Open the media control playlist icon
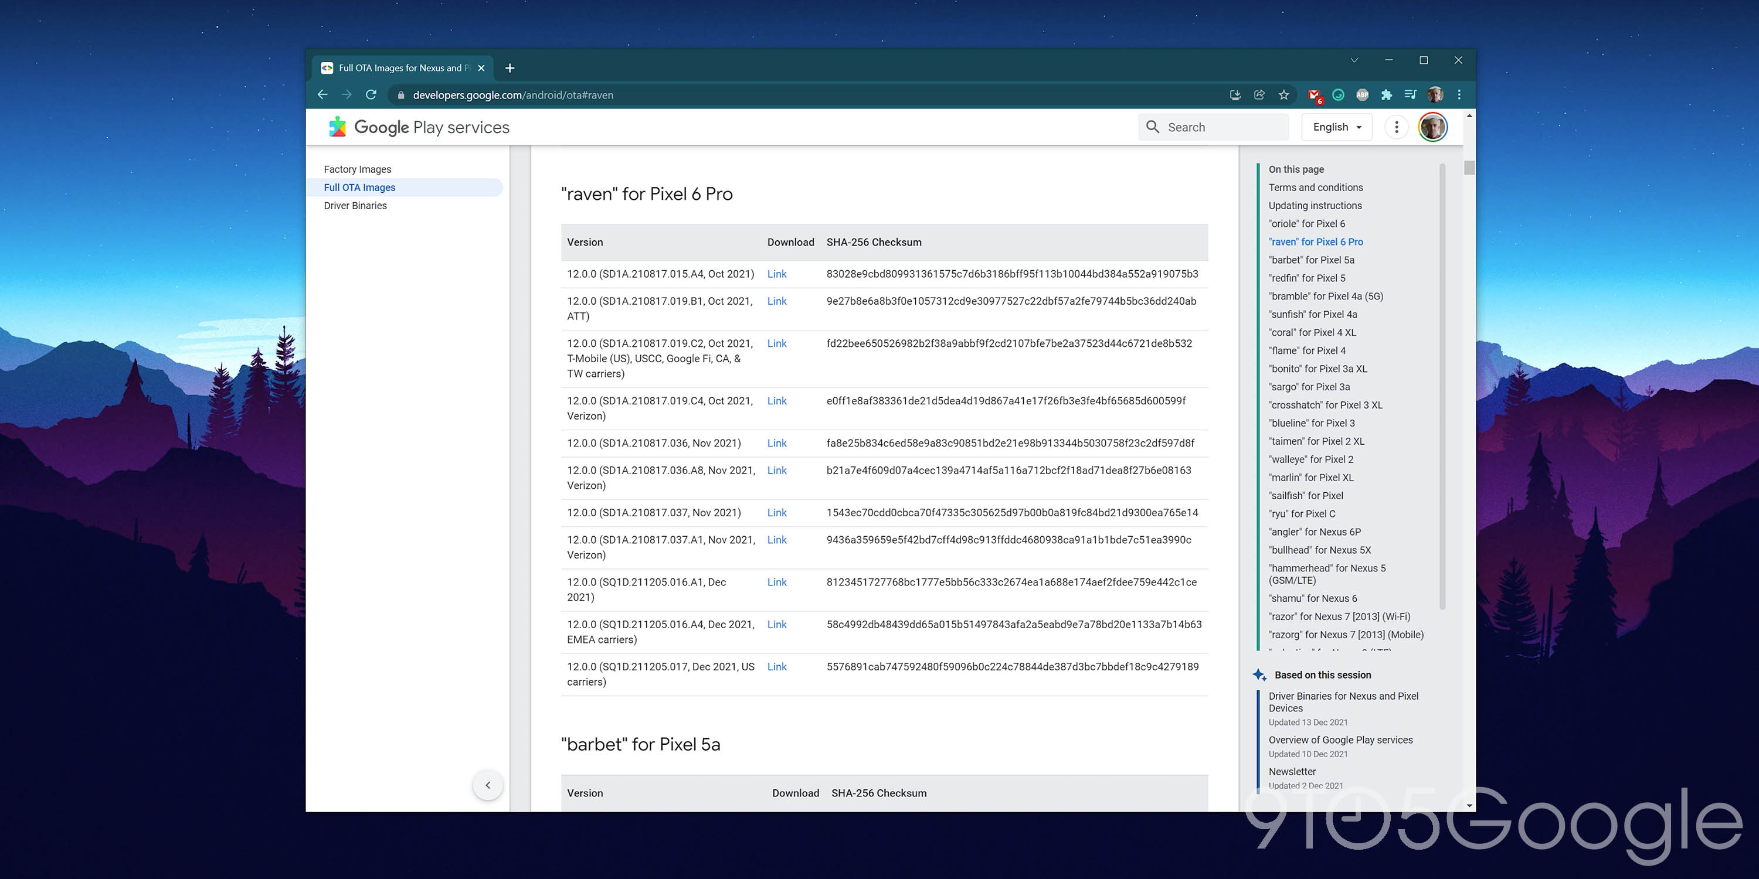1759x879 pixels. pos(1410,95)
